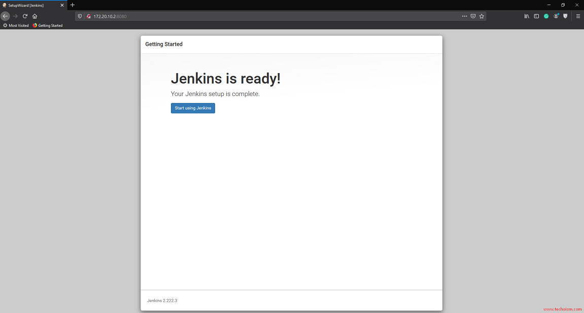Open a new tab with plus button
The width and height of the screenshot is (584, 313).
coord(73,5)
